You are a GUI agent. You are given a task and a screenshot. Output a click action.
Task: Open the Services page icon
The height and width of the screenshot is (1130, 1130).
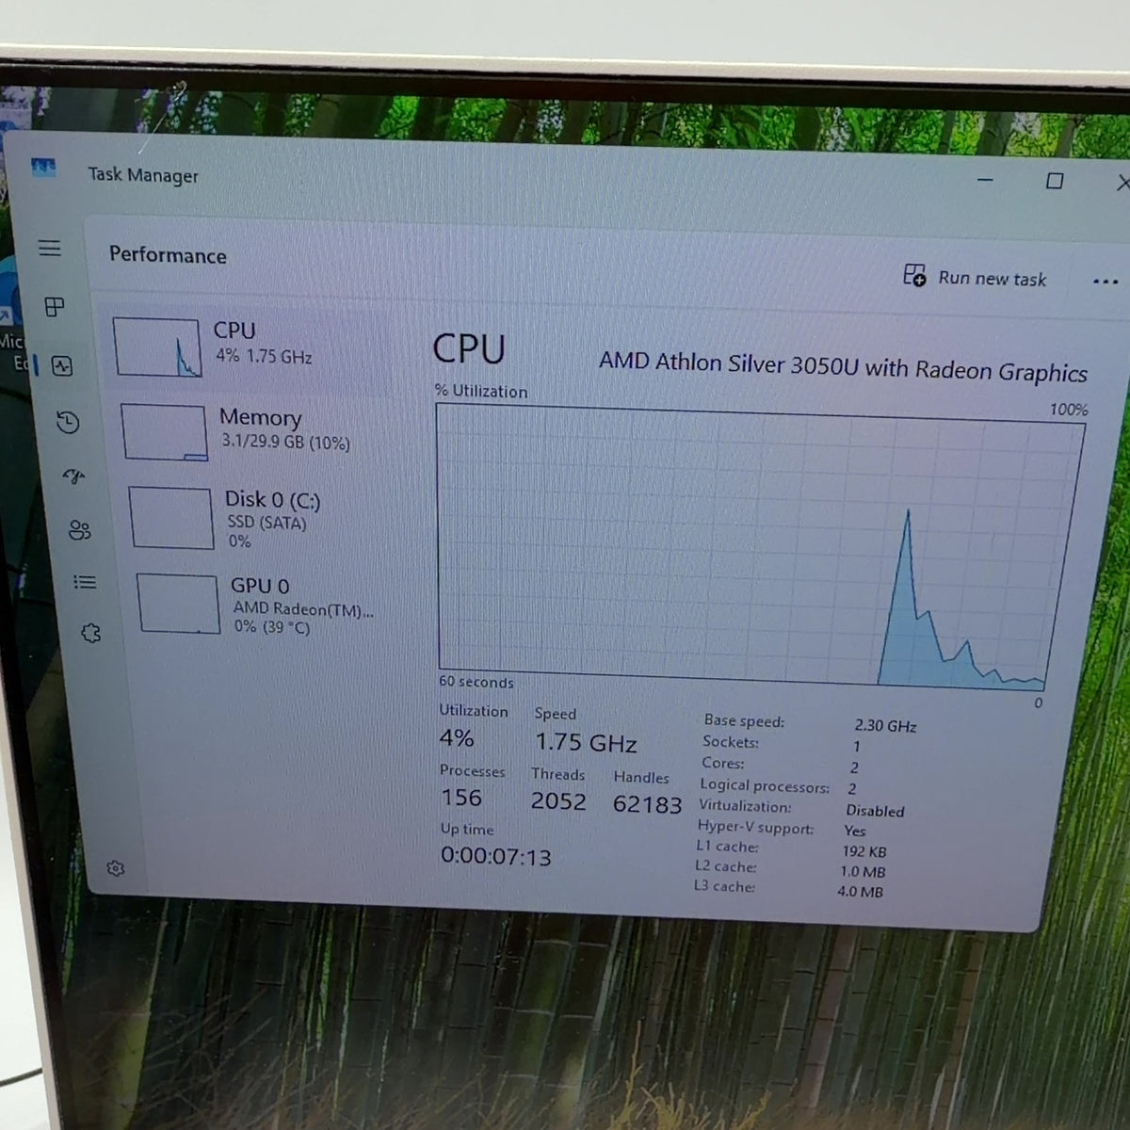click(x=90, y=633)
